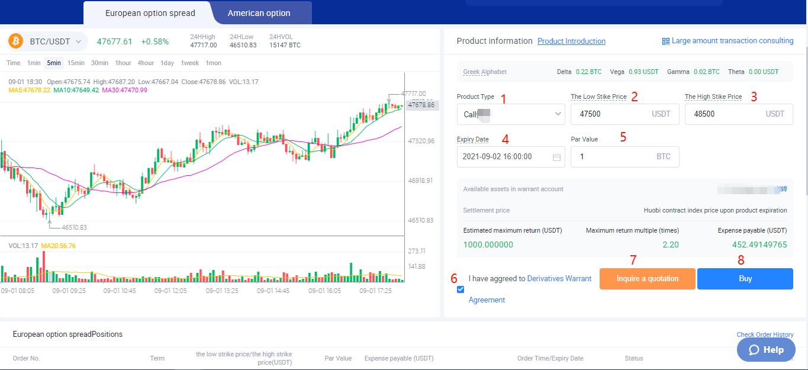Screen dimensions: 808x370
Task: Click the calendar icon in Expiry Date
Action: pyautogui.click(x=556, y=157)
